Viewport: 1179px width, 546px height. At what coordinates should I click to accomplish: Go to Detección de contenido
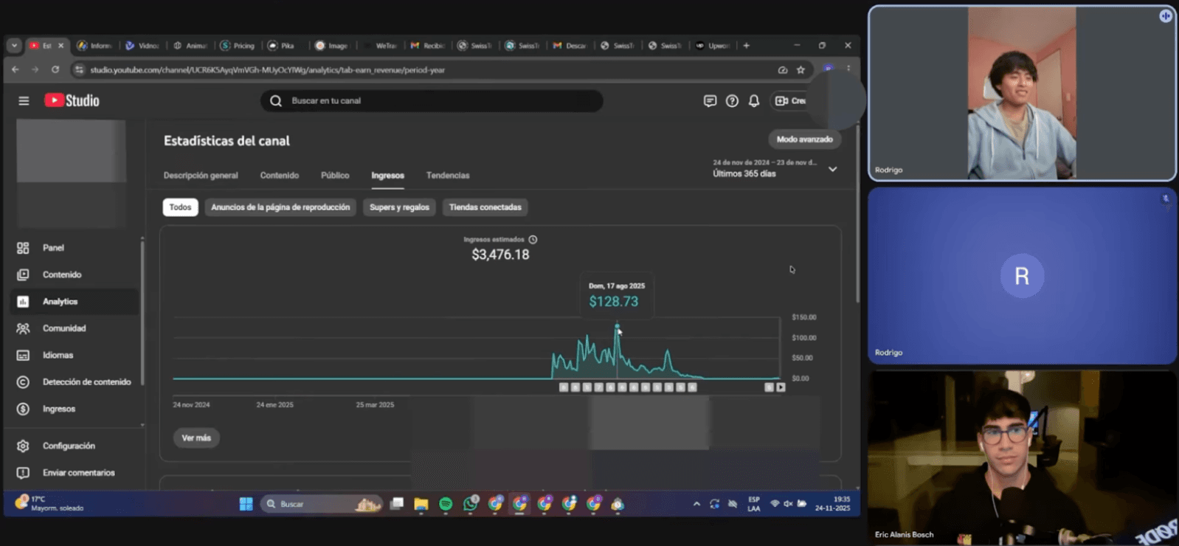click(86, 382)
